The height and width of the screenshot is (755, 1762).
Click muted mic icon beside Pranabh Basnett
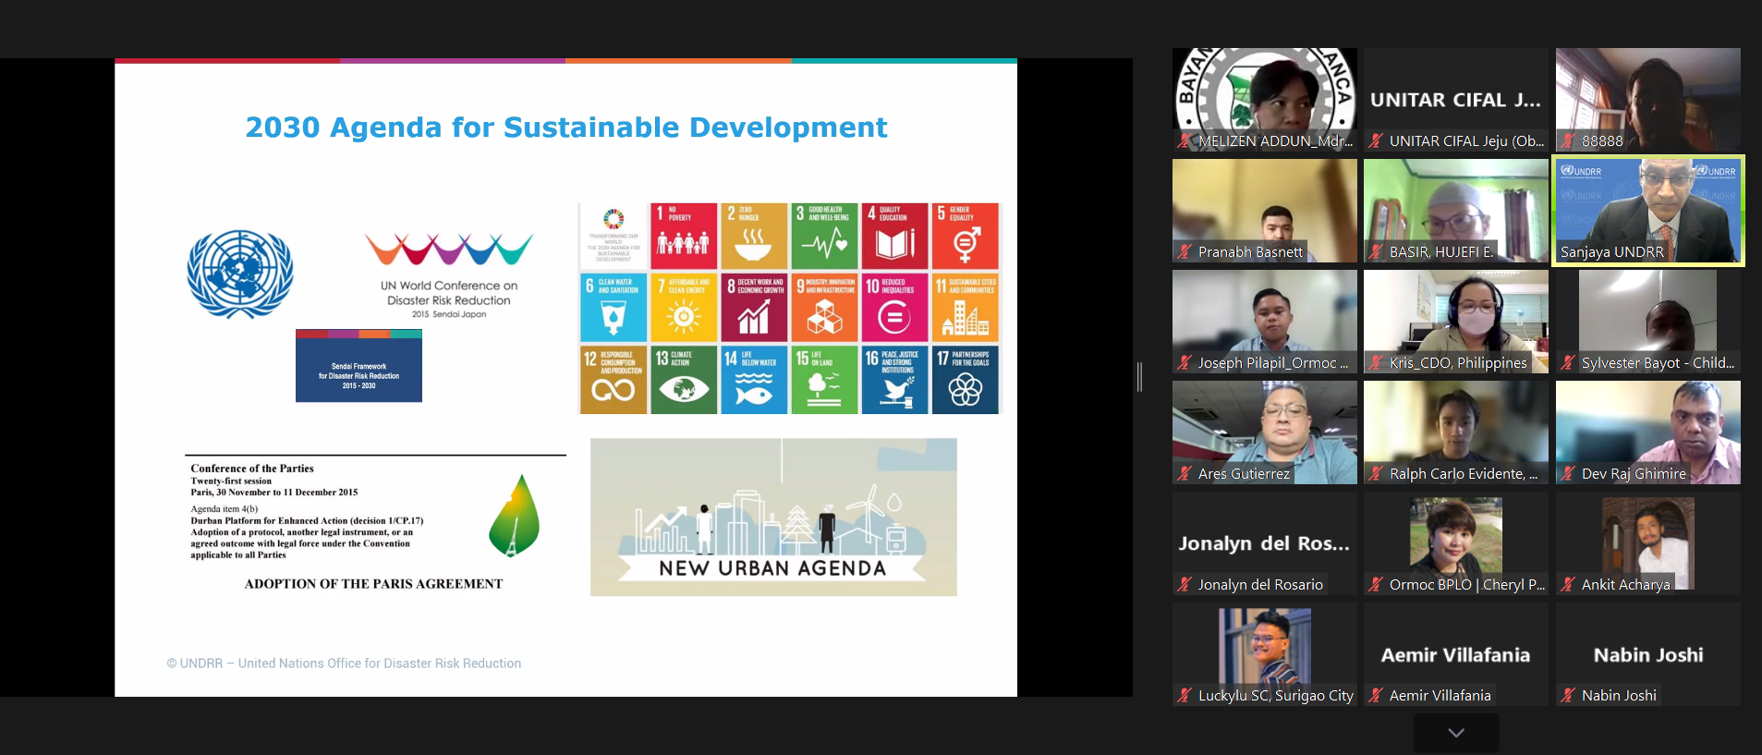pos(1185,252)
